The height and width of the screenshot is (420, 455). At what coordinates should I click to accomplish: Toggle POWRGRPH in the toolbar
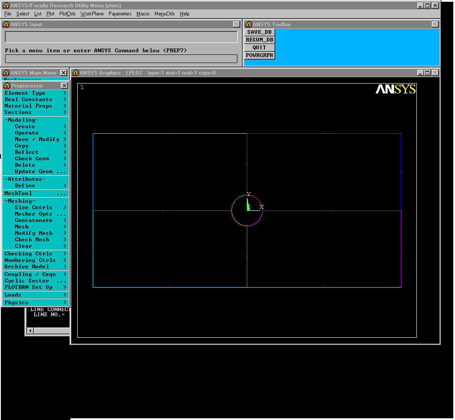click(259, 55)
